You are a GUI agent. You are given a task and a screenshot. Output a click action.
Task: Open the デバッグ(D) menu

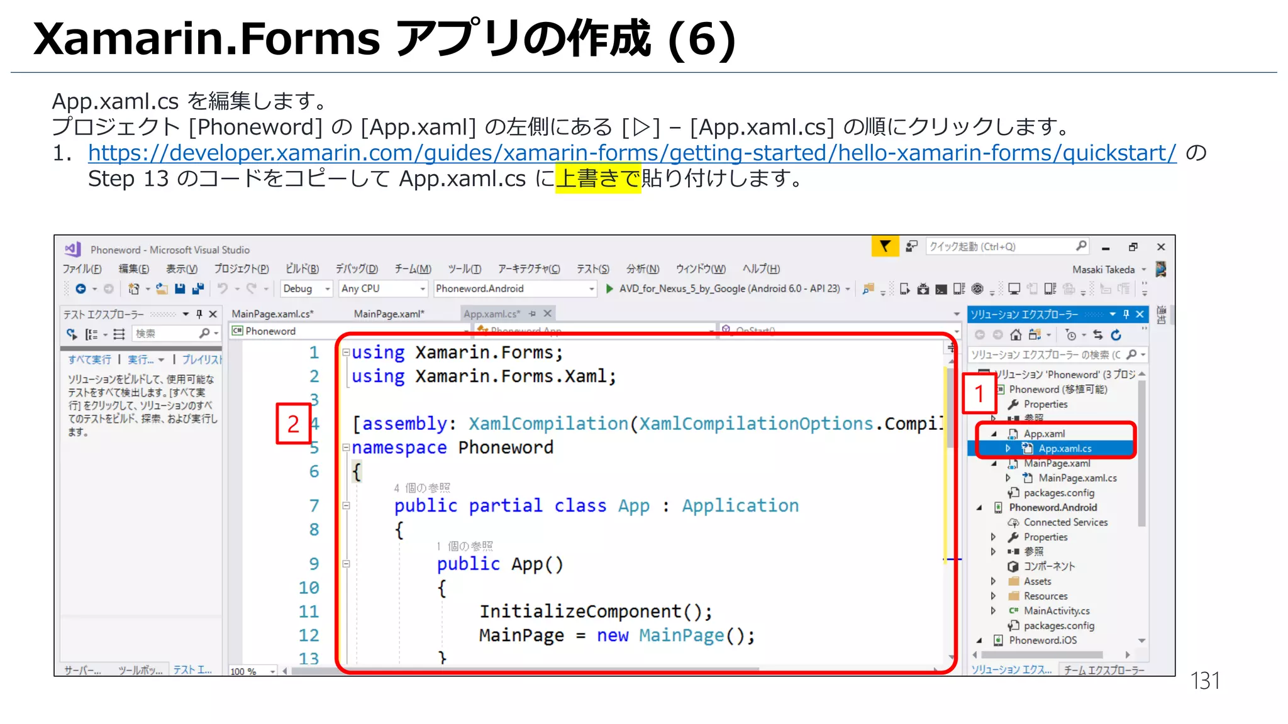357,269
